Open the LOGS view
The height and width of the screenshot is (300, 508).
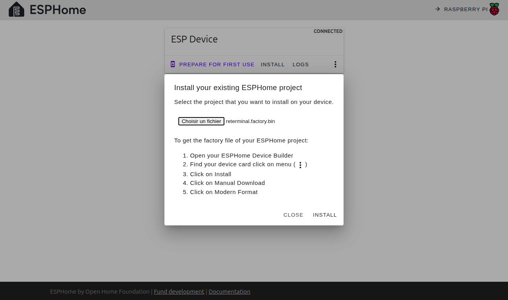pyautogui.click(x=300, y=64)
